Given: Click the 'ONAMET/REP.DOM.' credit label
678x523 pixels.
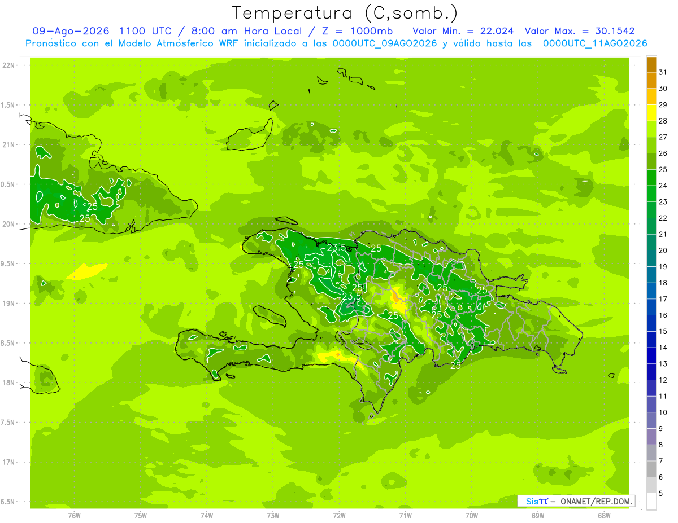Looking at the screenshot, I should click(x=596, y=501).
